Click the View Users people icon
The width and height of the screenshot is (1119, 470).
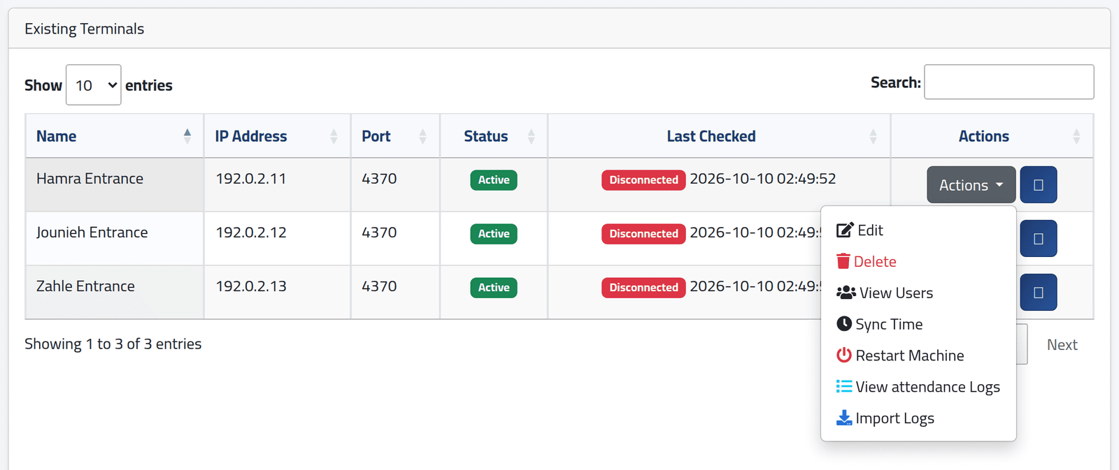(x=846, y=293)
